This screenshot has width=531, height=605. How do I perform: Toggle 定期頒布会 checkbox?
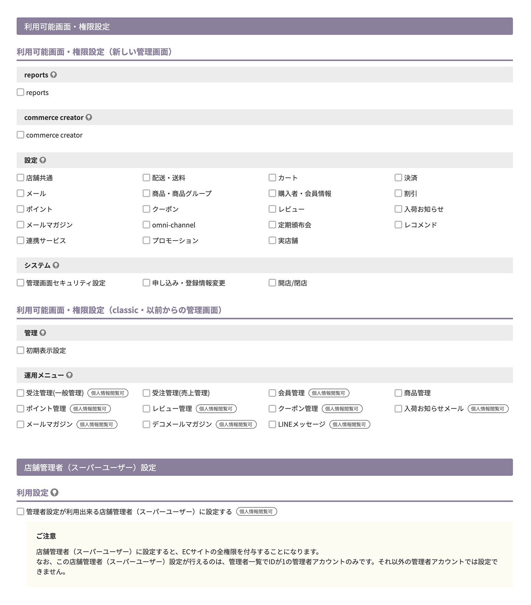[x=273, y=225]
